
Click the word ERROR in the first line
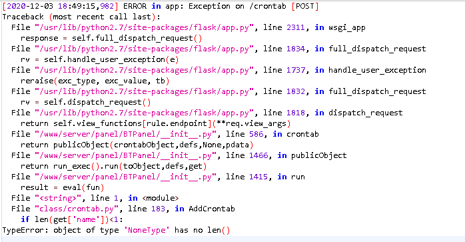click(135, 6)
